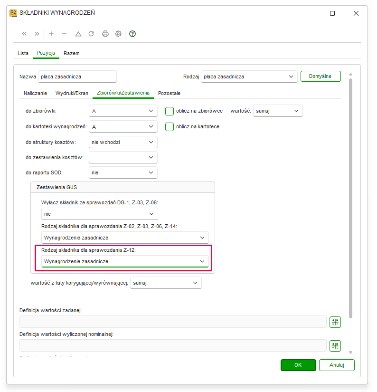Image resolution: width=377 pixels, height=392 pixels.
Task: Enable oblicz na zbiorówce checkbox
Action: point(170,111)
